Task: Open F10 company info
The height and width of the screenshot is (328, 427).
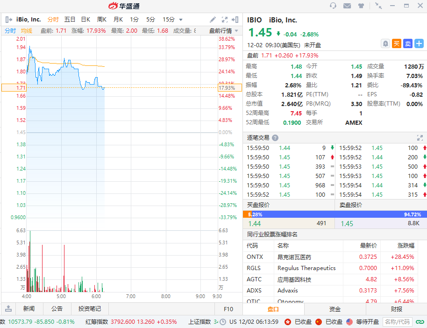Action: [228, 309]
